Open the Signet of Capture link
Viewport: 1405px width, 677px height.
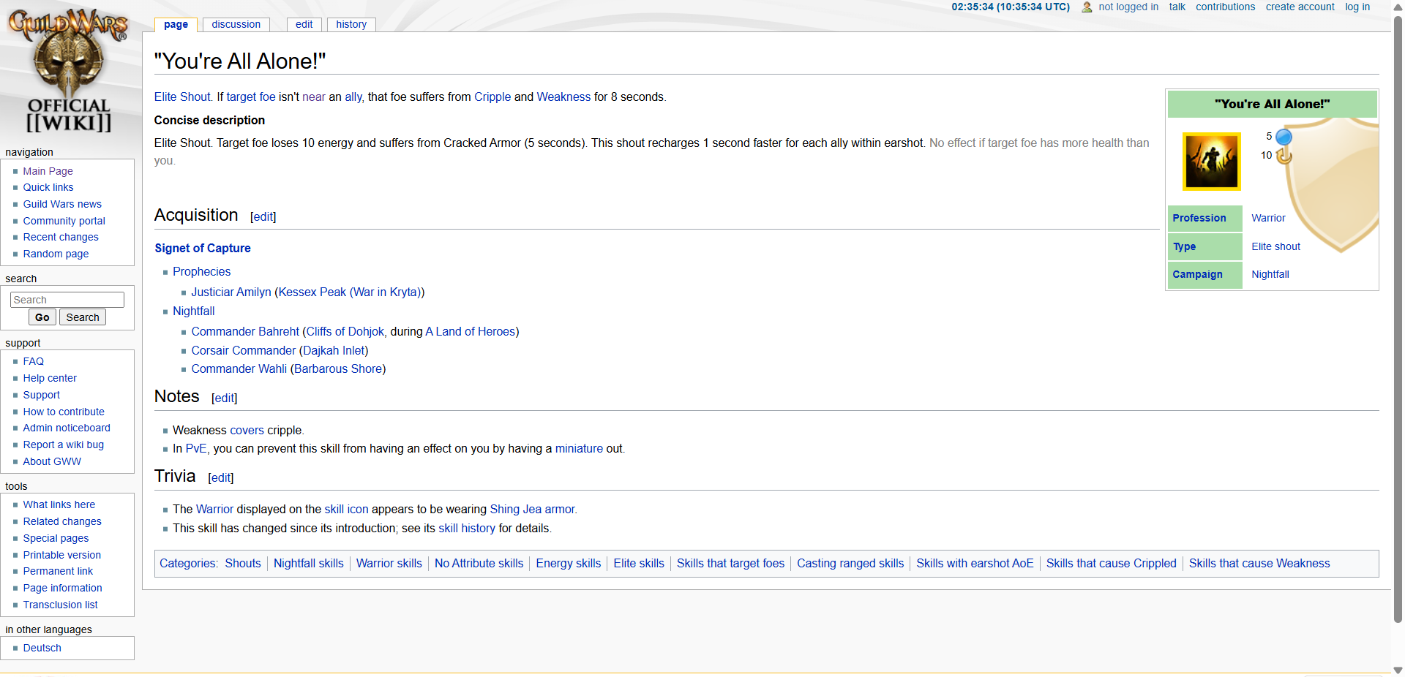(x=203, y=249)
